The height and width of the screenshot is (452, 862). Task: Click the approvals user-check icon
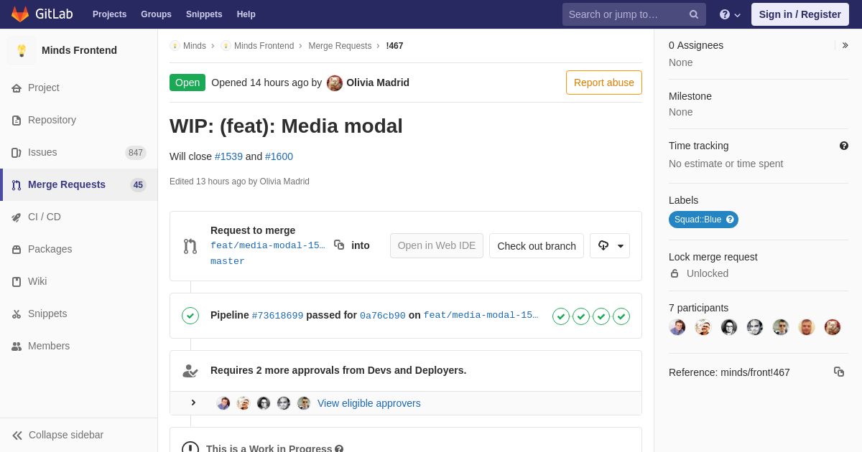point(190,371)
